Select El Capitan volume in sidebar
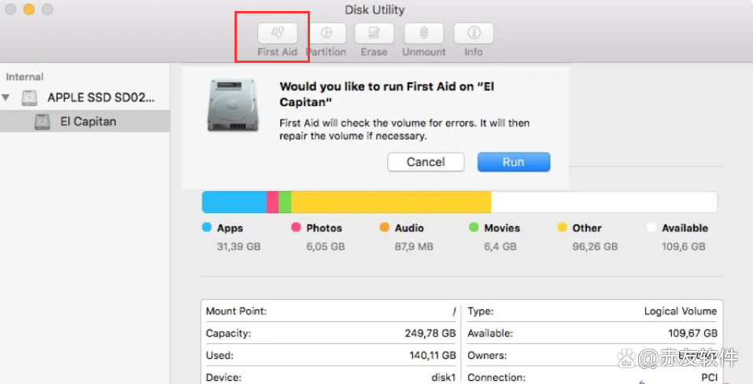Image resolution: width=753 pixels, height=384 pixels. click(x=88, y=121)
